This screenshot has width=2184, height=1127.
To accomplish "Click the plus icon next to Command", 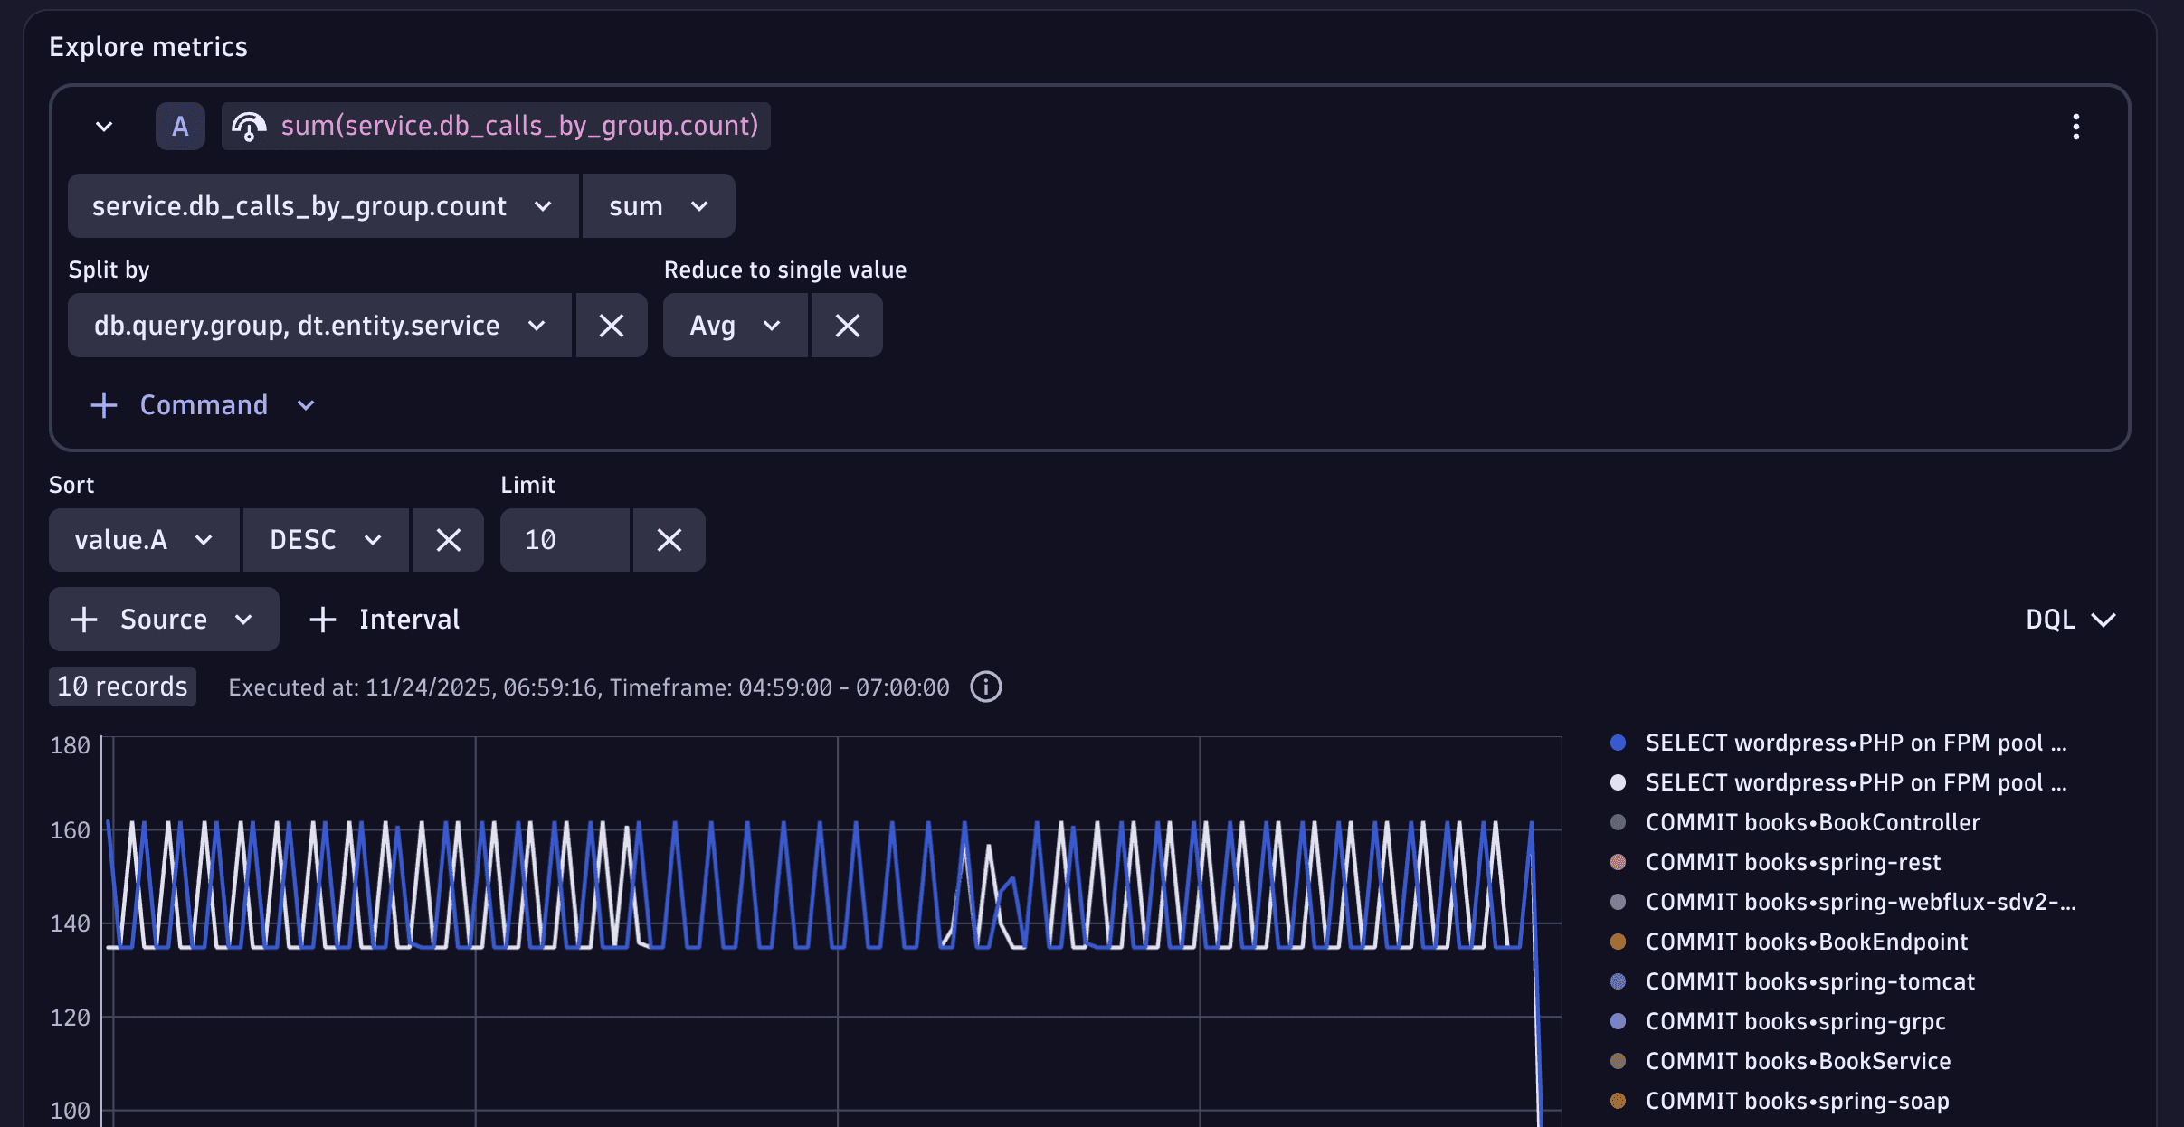I will (x=104, y=404).
